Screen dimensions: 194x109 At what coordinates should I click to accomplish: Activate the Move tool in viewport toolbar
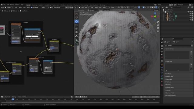[x=76, y=21]
